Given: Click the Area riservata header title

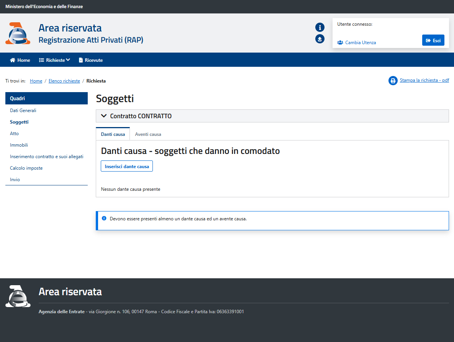Looking at the screenshot, I should 70,28.
